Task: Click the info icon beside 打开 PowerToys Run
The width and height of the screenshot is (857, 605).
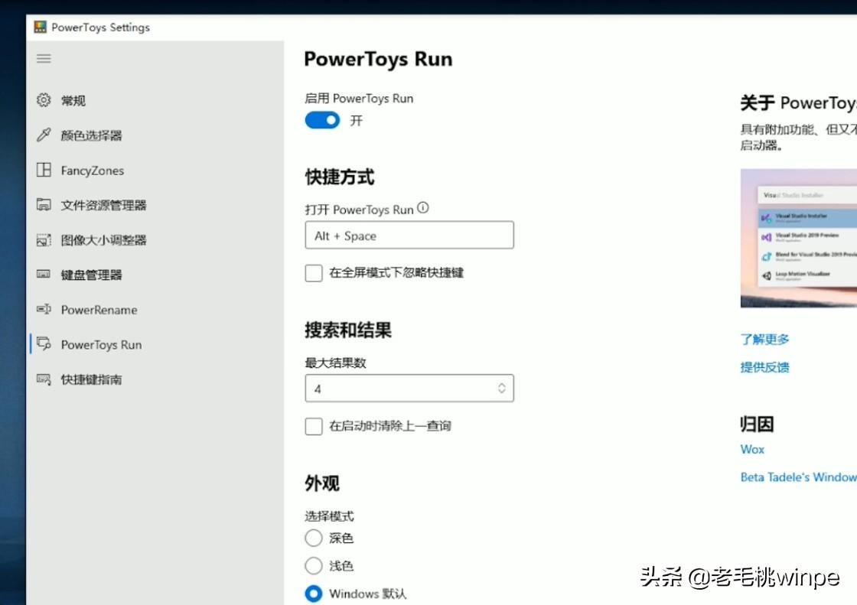Action: [x=423, y=208]
